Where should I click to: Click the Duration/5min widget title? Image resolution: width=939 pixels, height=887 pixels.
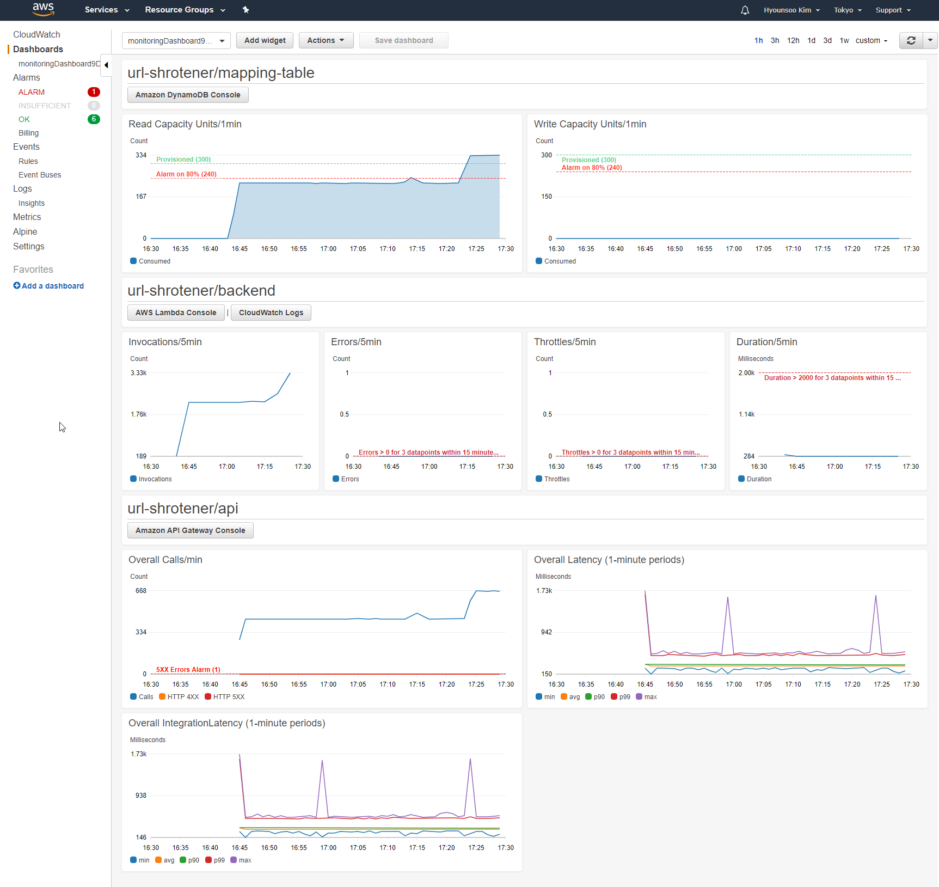(x=766, y=342)
